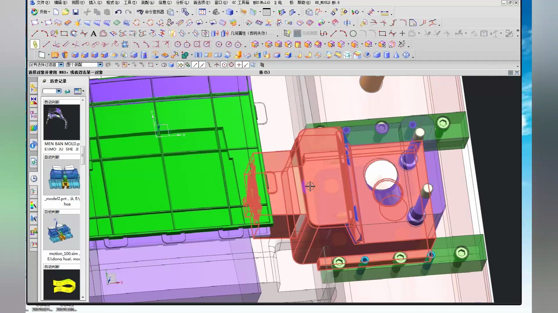
Task: Open the clock history sidebar tab
Action: pyautogui.click(x=34, y=179)
